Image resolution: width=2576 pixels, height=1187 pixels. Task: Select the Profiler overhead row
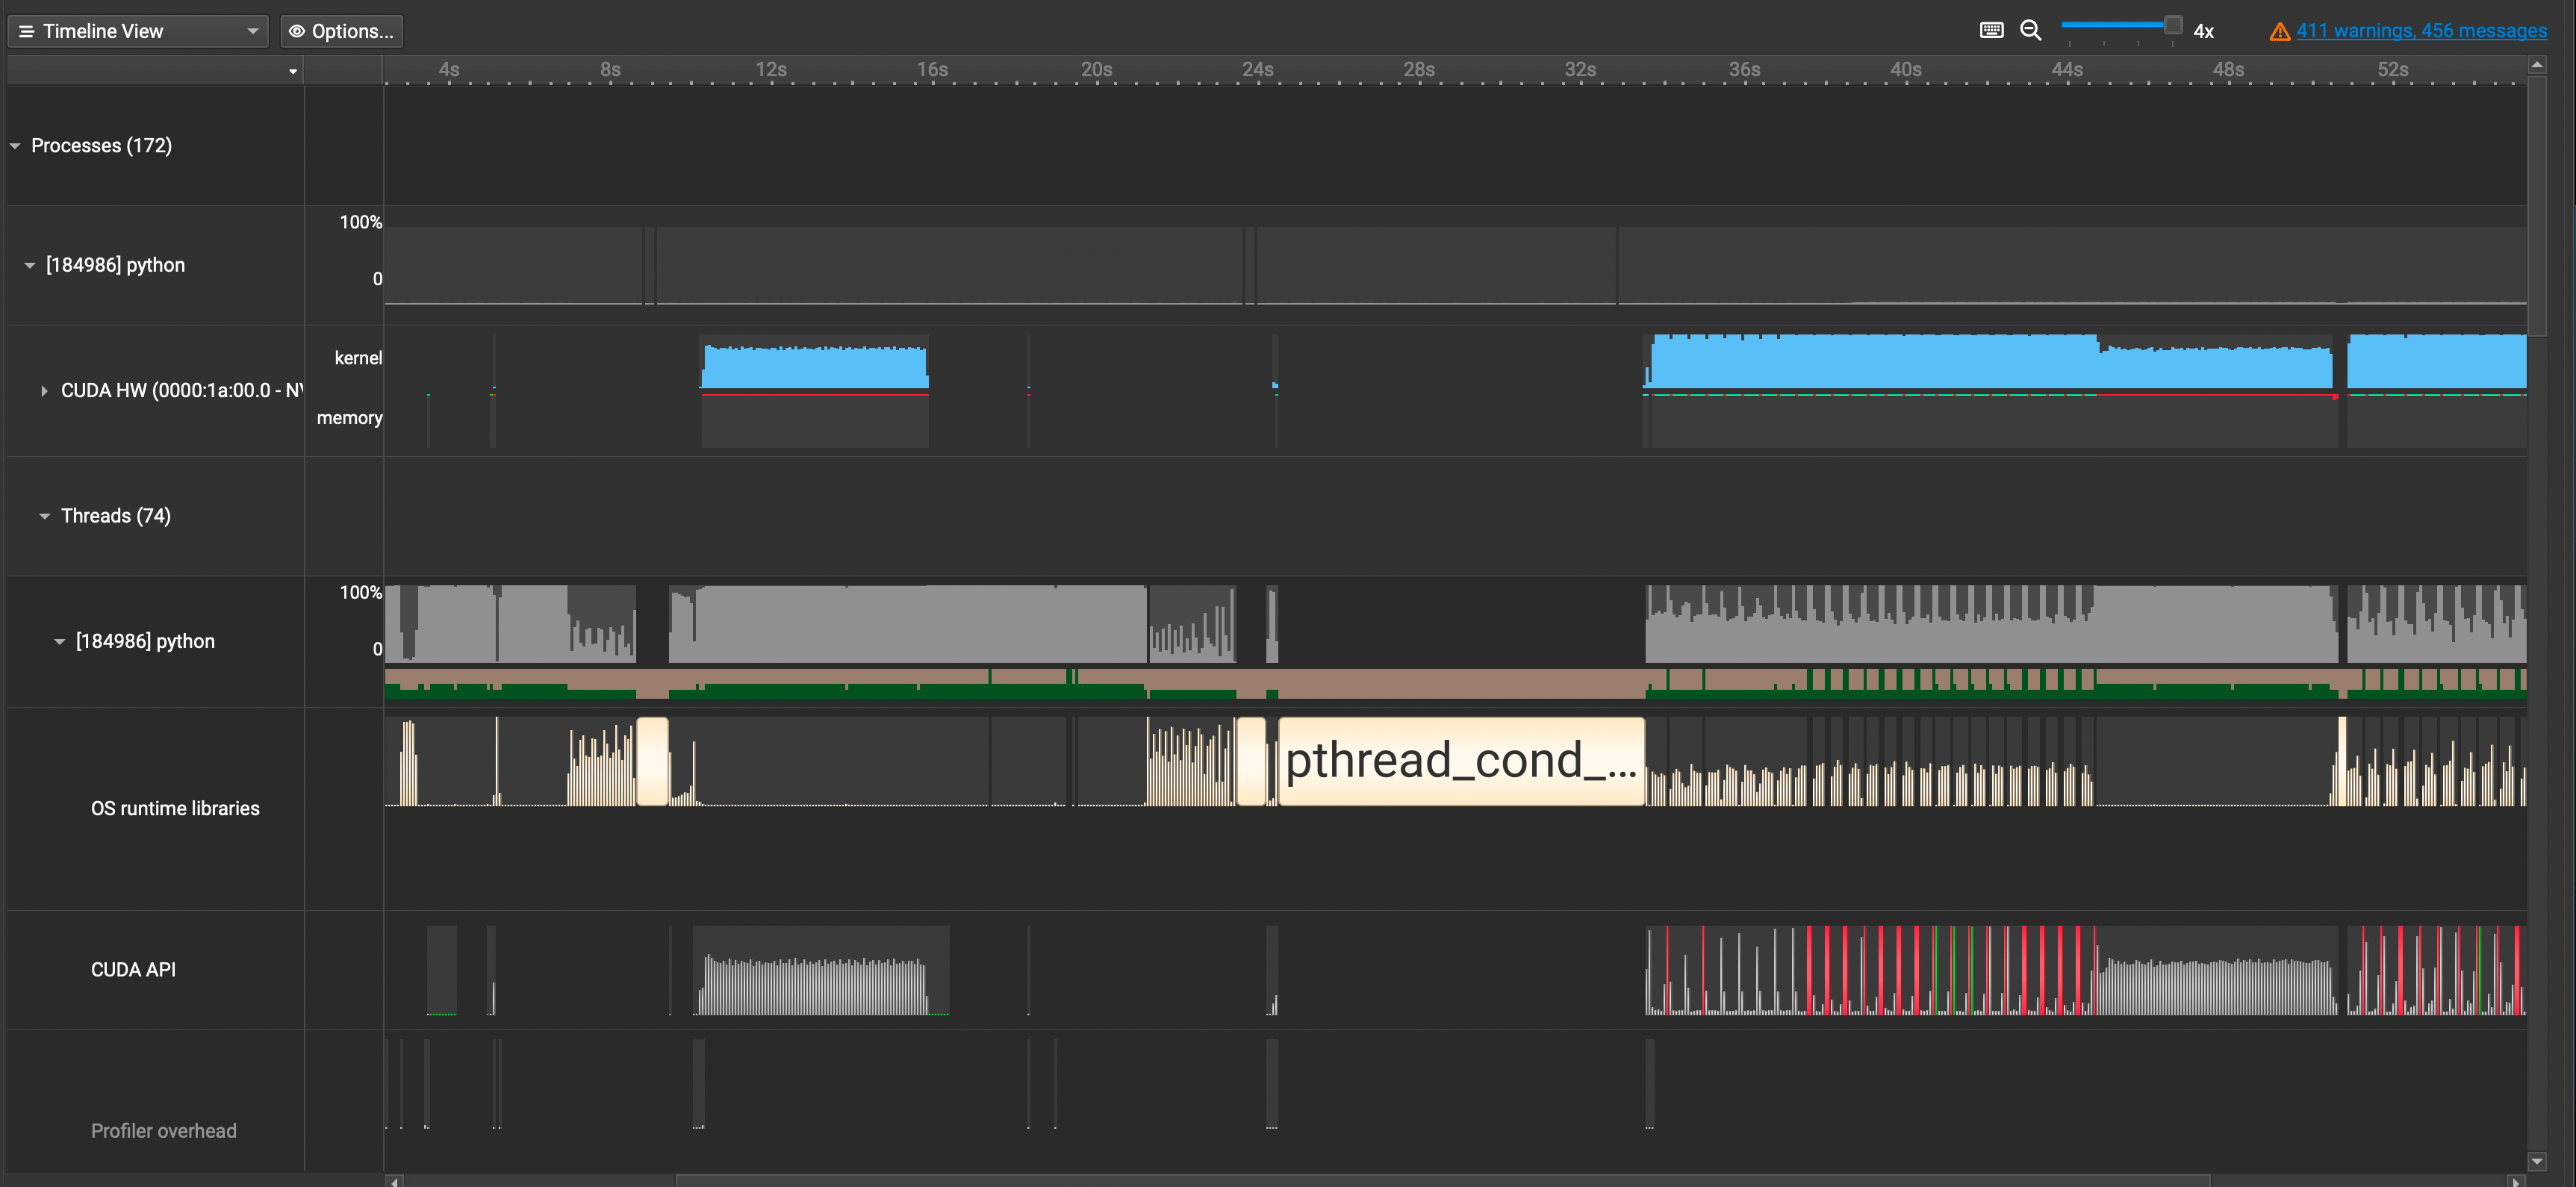click(x=164, y=1130)
